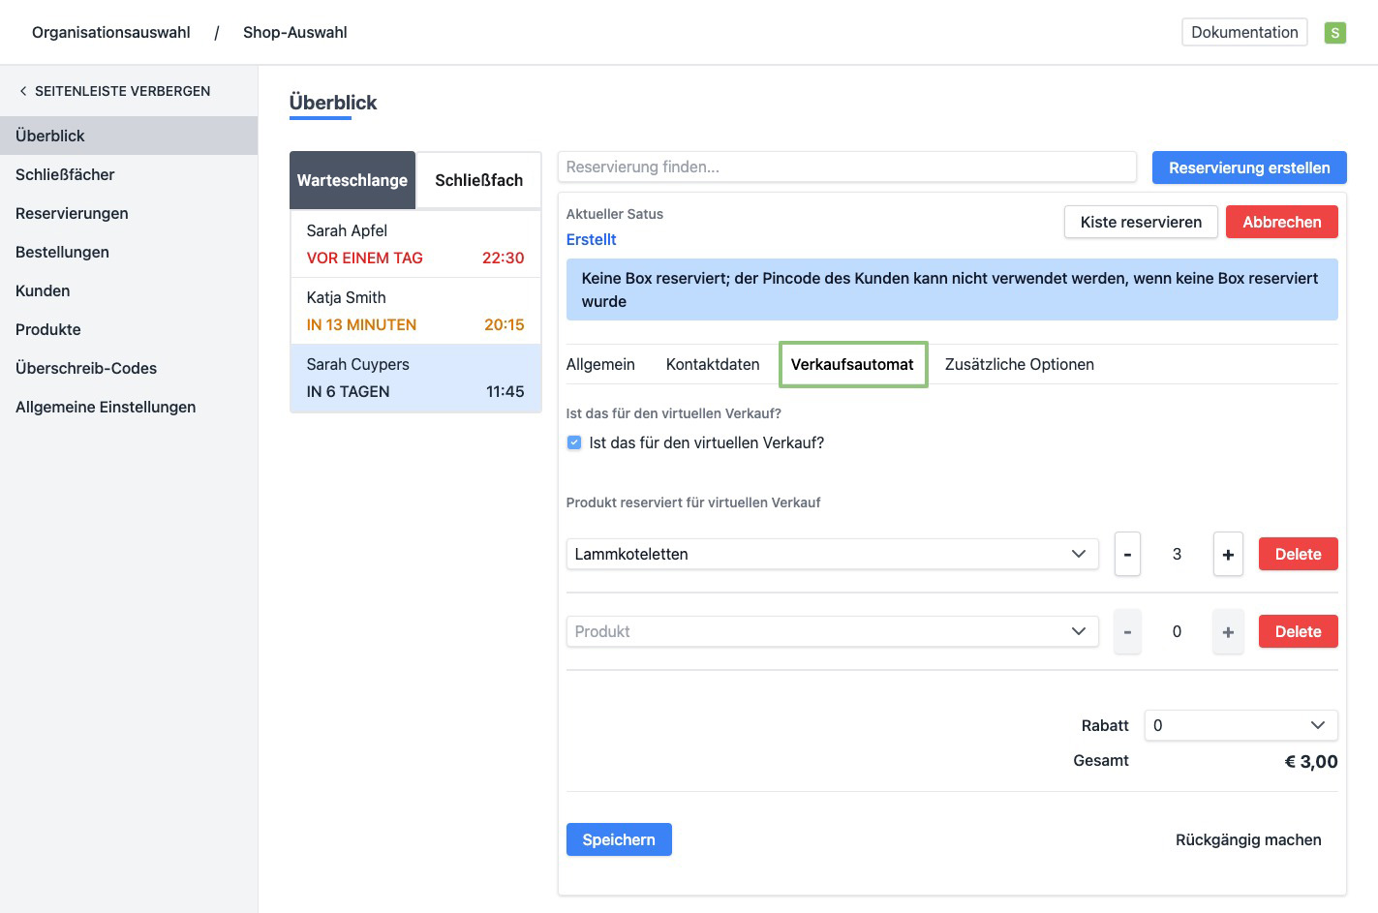Uncheck the virtual sale checkbox
This screenshot has height=913, width=1378.
[x=574, y=442]
